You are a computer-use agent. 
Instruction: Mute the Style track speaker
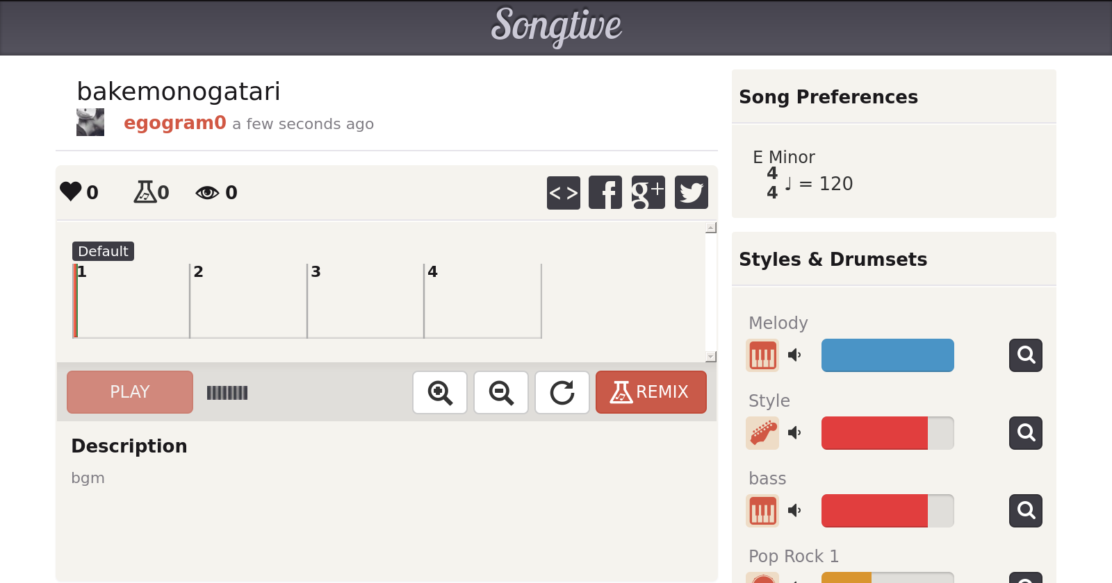tap(794, 433)
